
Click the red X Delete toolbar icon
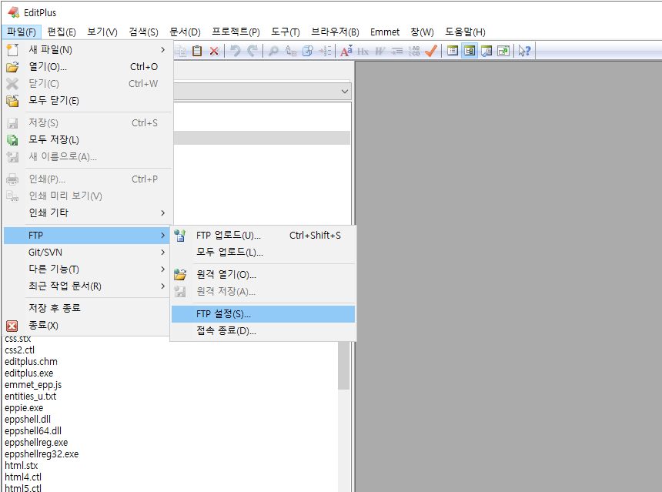(214, 51)
